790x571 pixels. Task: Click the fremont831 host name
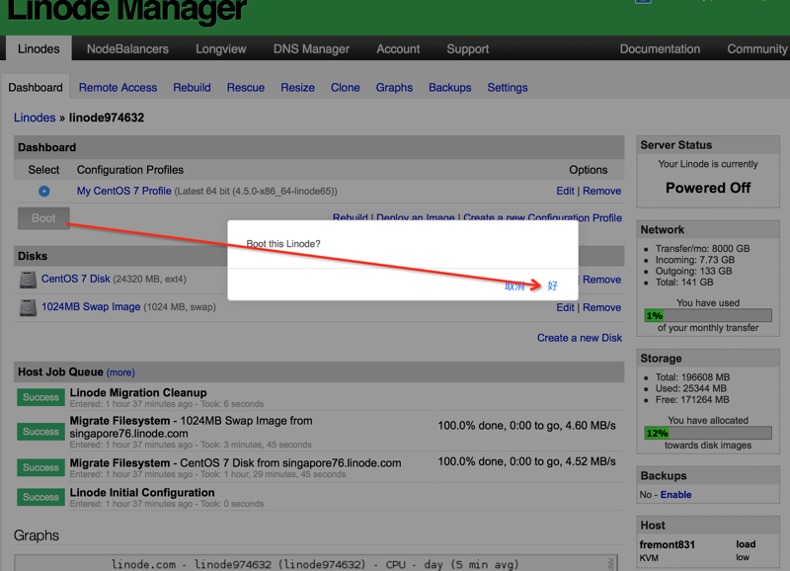pos(668,544)
